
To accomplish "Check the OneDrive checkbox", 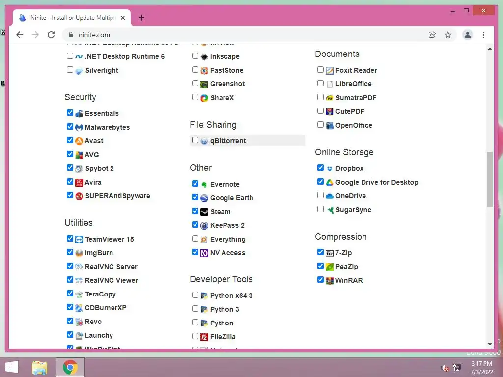I will point(320,195).
